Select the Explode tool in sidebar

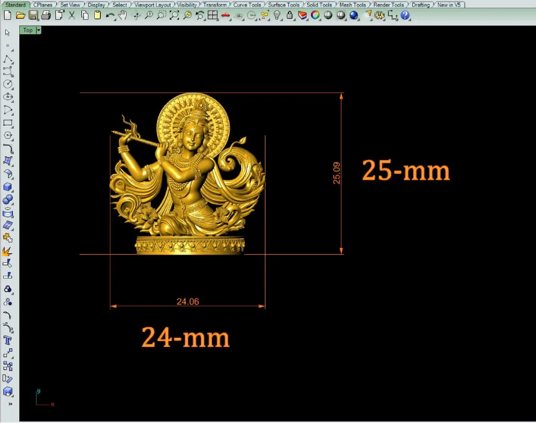[x=8, y=251]
